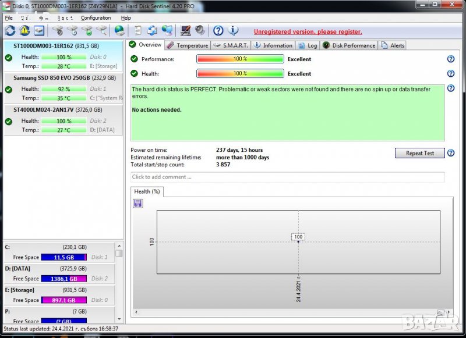The height and width of the screenshot is (338, 466).
Task: Click the Refresh all disks toolbar icon
Action: pyautogui.click(x=10, y=31)
